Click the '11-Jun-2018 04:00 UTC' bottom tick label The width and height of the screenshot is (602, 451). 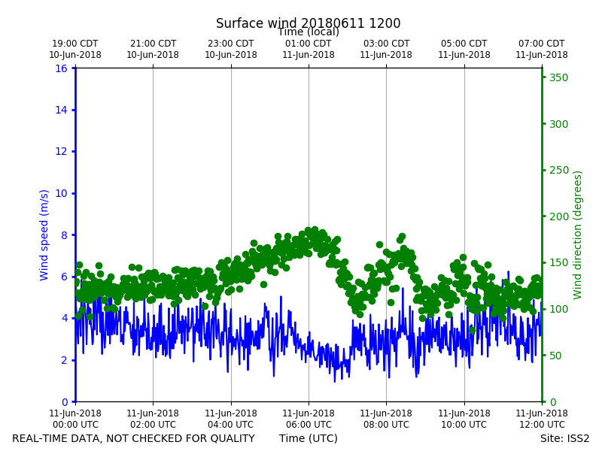[231, 419]
